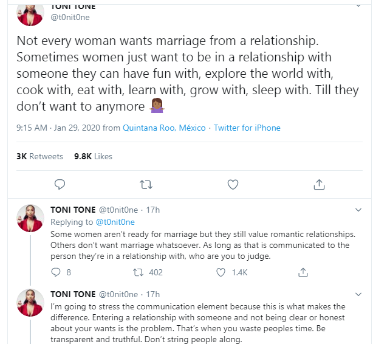The image size is (373, 344).
Task: Like the main tweet with heart icon
Action: pyautogui.click(x=233, y=184)
